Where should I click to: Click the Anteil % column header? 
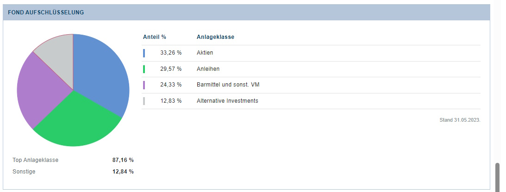(x=154, y=37)
